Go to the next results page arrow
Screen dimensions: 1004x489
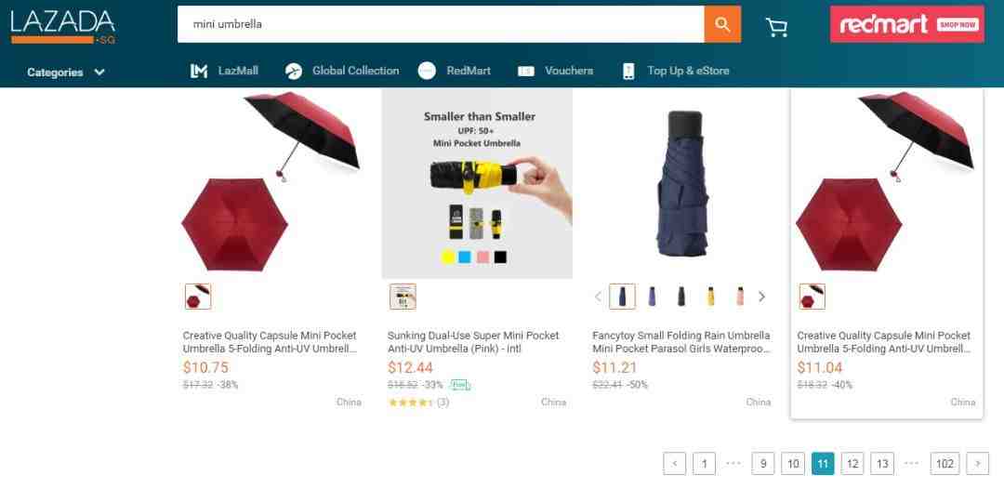click(x=978, y=464)
